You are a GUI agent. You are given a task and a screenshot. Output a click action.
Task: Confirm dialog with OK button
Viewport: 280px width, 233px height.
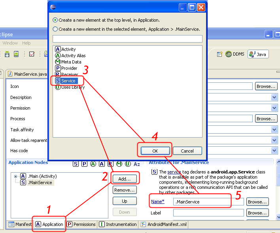(x=155, y=151)
